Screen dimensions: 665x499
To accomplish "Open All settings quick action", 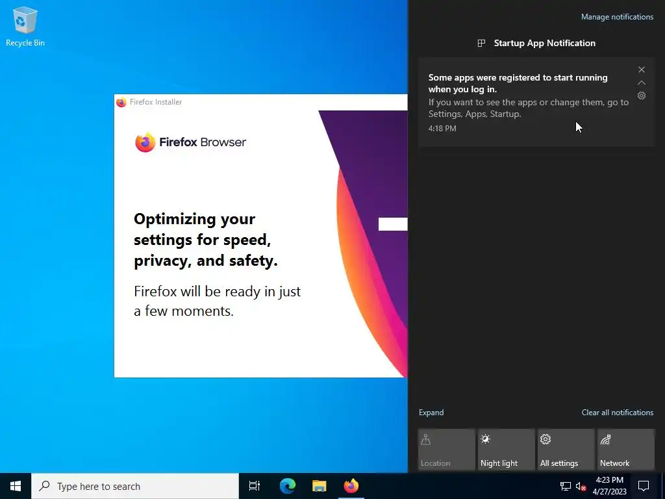I will point(566,450).
